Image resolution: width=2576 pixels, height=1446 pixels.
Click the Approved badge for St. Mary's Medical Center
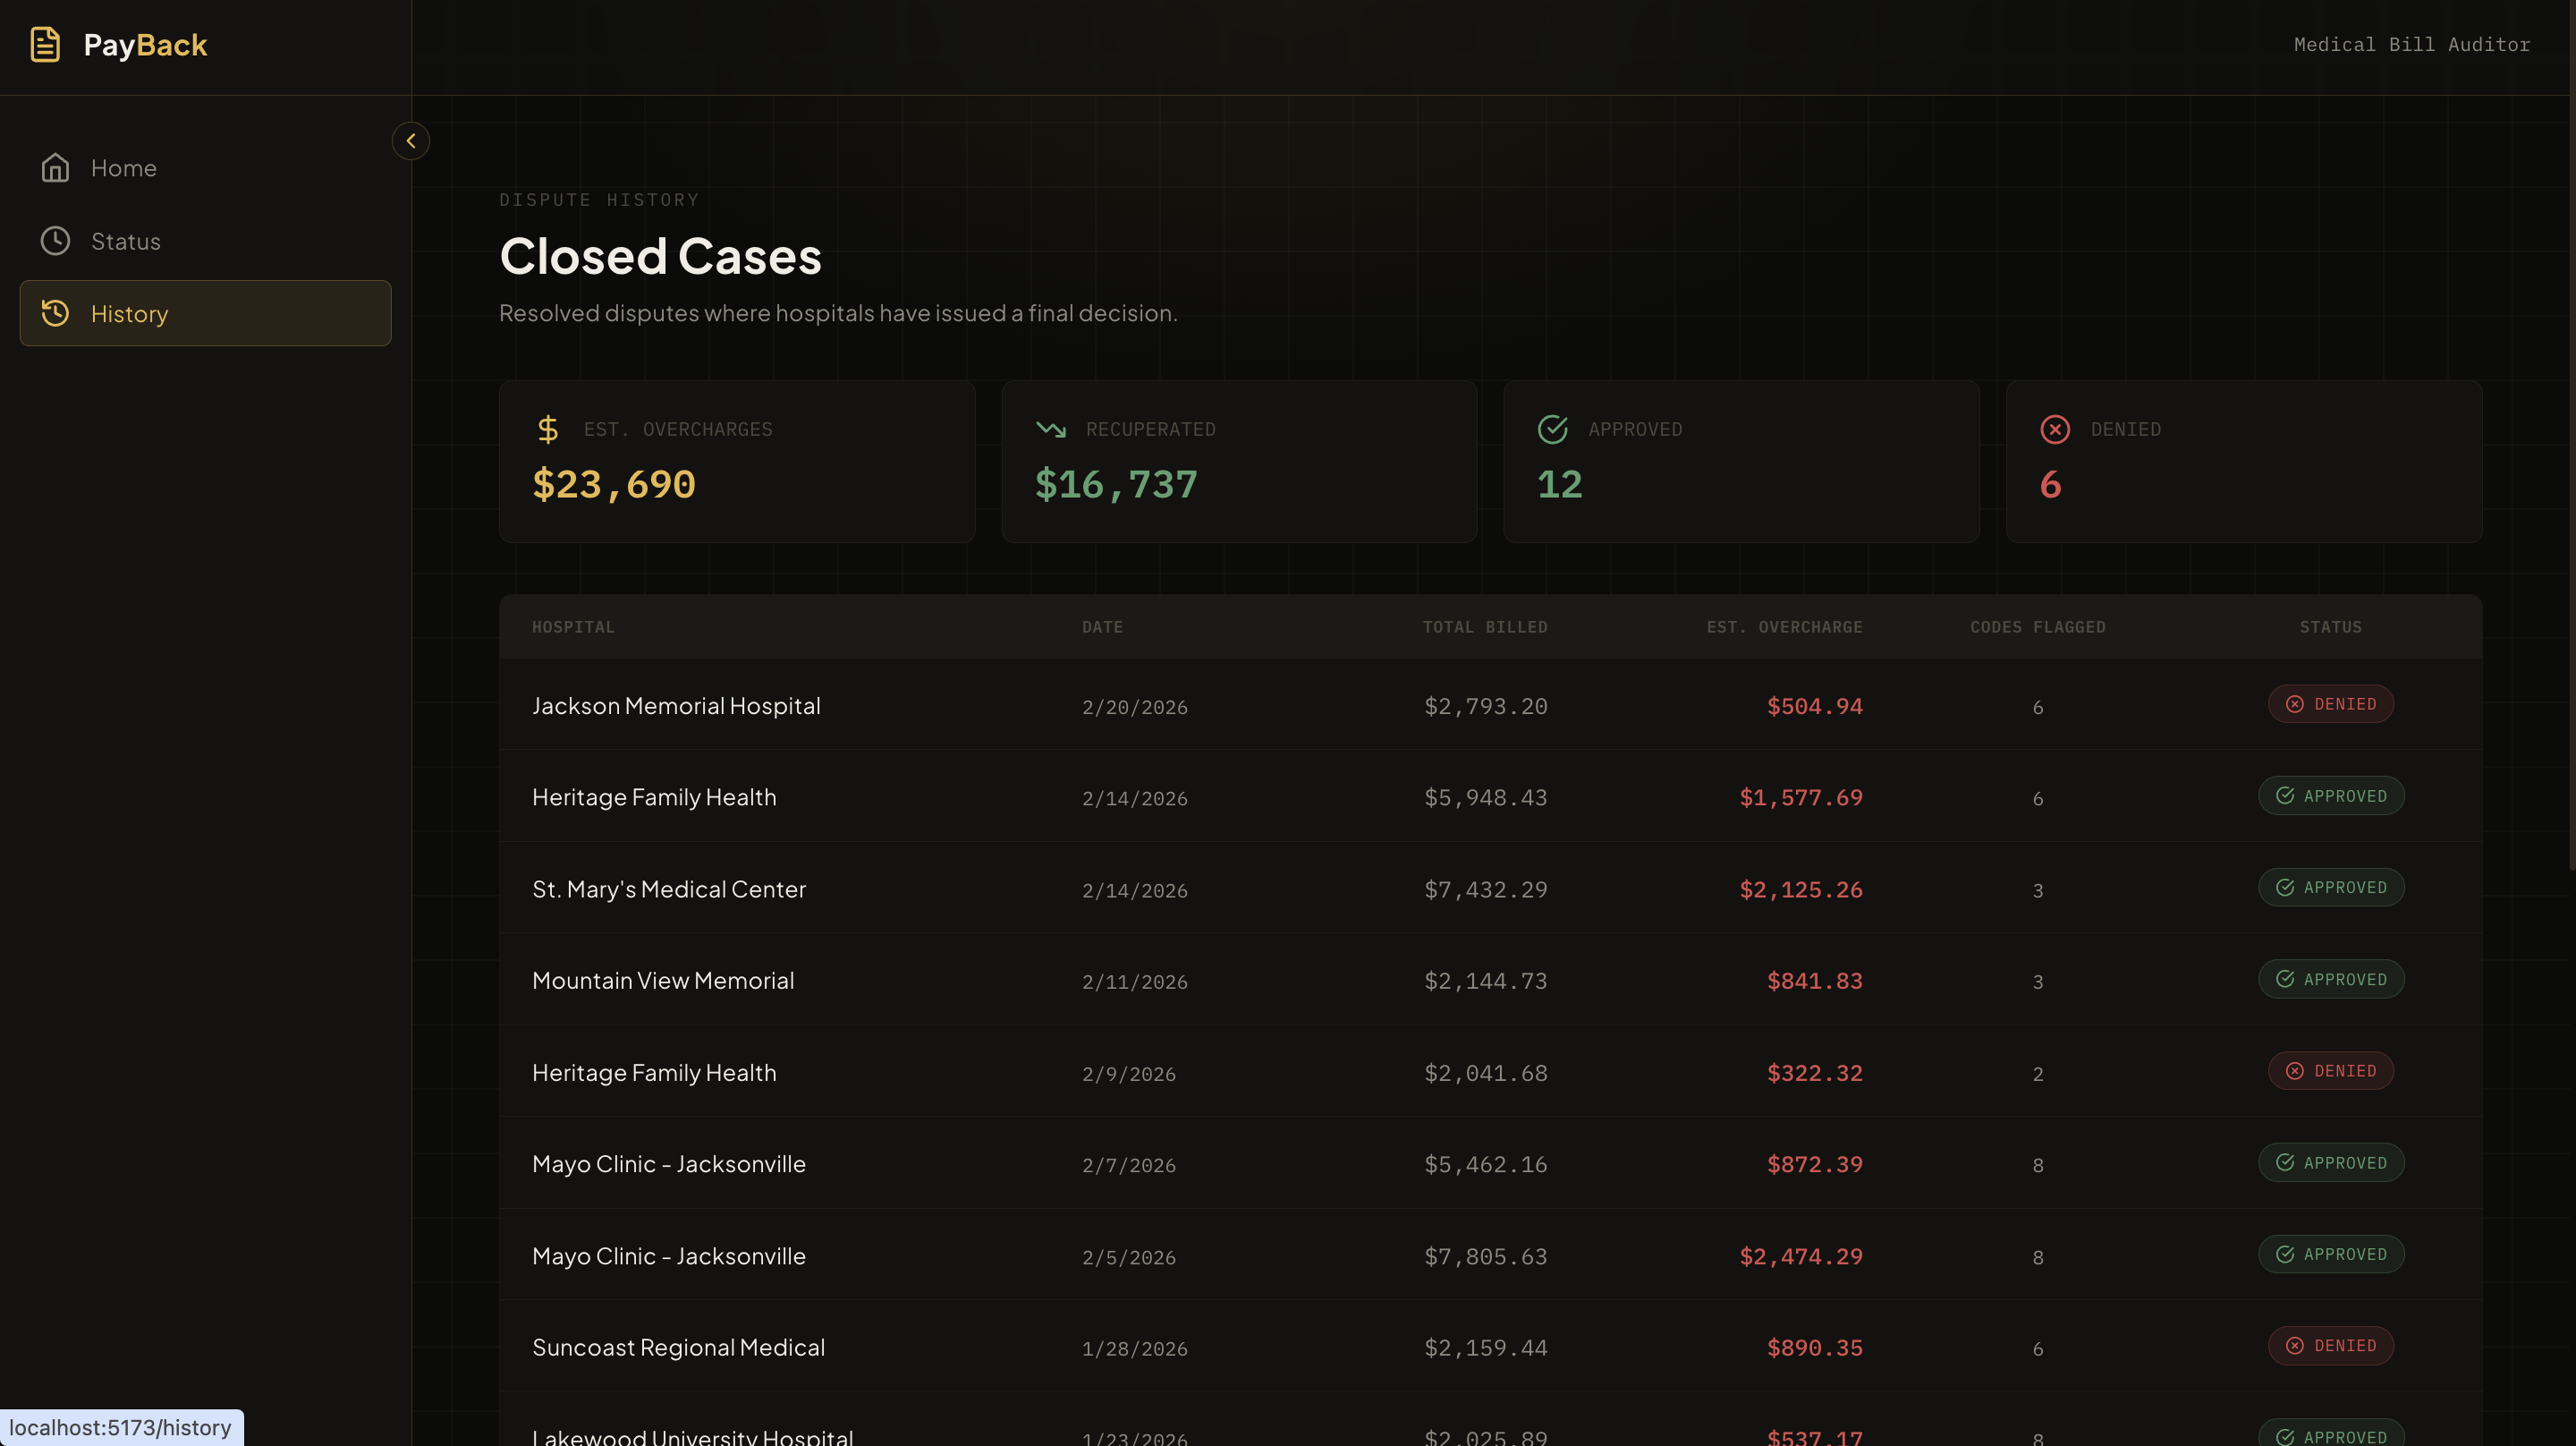point(2330,888)
